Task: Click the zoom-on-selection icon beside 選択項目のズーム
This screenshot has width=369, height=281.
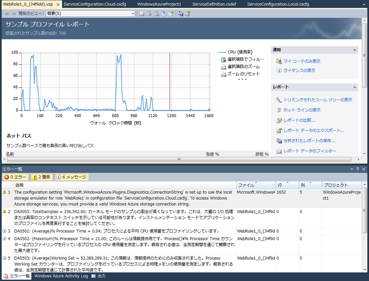Action: (223, 67)
